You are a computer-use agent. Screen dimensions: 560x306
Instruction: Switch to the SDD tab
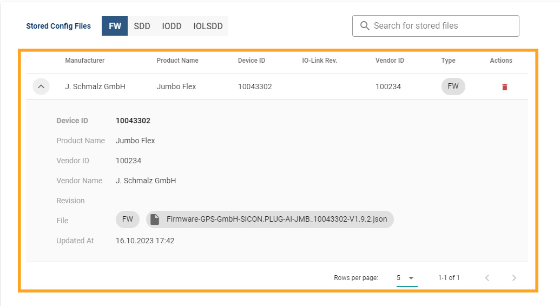(142, 26)
